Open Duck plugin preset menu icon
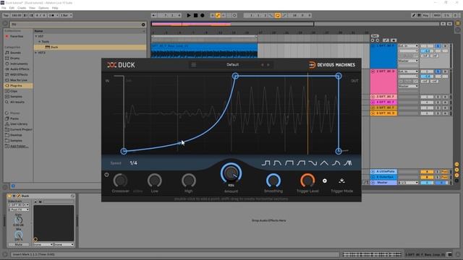The height and width of the screenshot is (260, 463). pos(194,64)
